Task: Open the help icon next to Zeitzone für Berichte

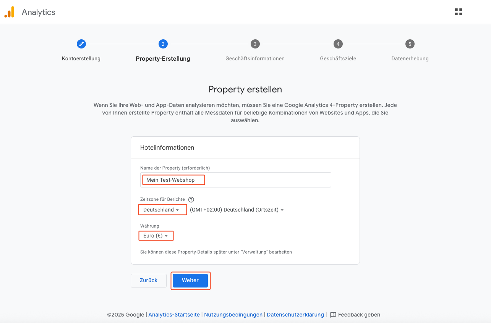Action: [x=191, y=199]
